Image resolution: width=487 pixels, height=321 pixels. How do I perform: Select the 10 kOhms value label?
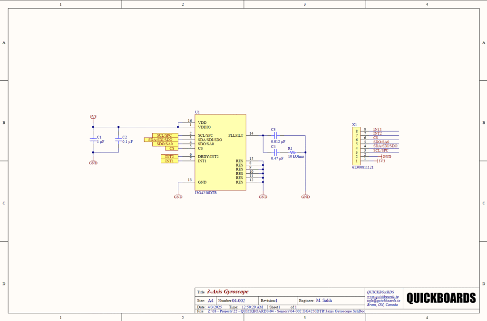296,157
